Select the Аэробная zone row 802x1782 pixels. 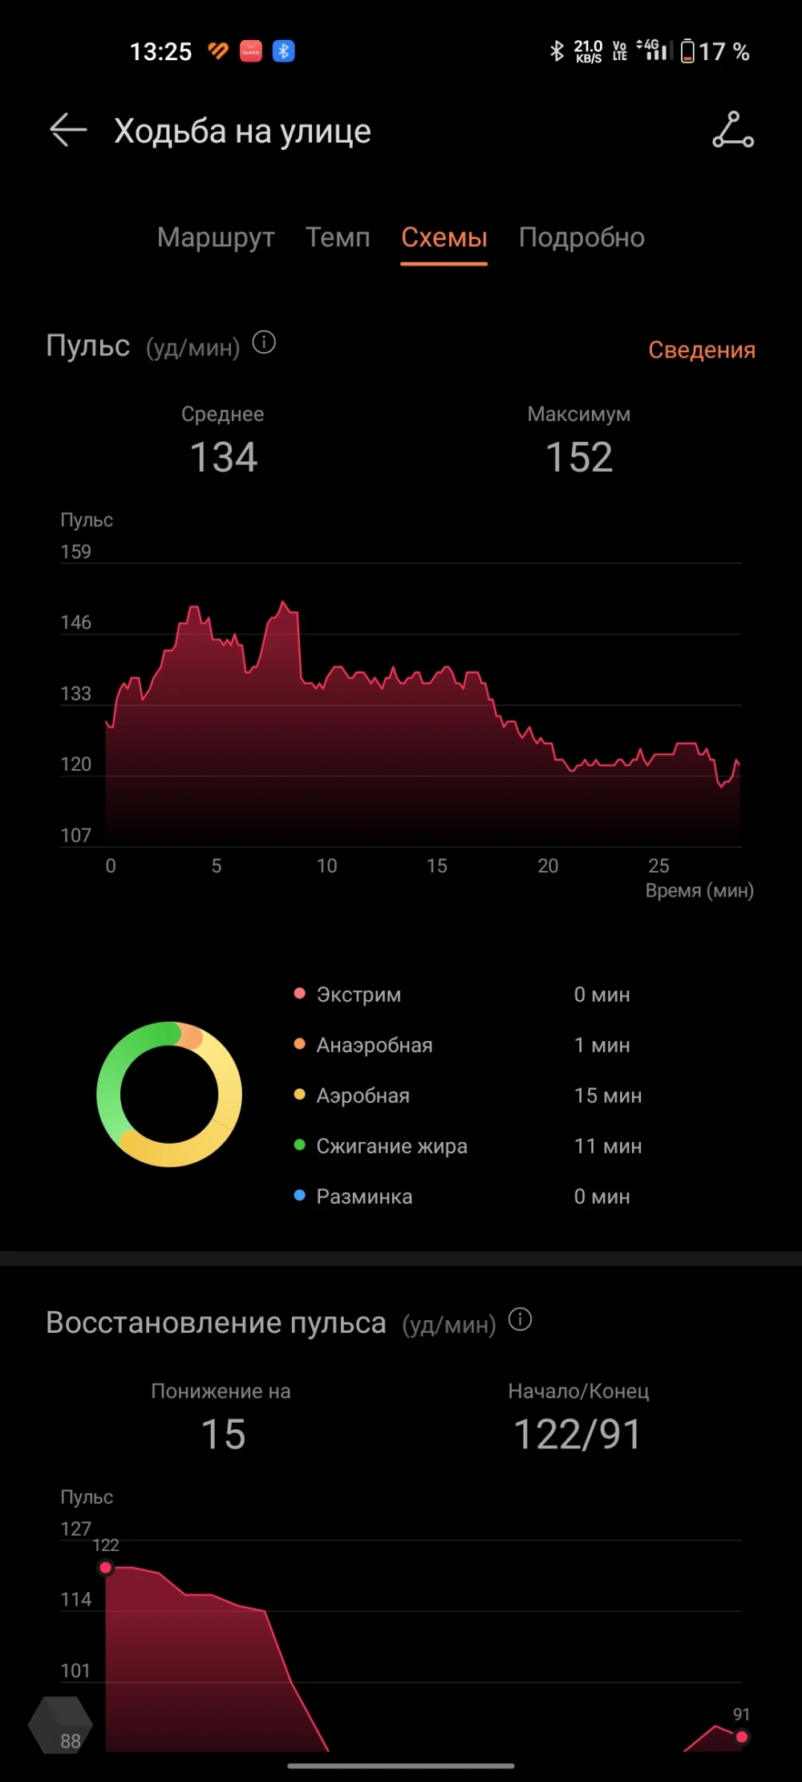tap(468, 1096)
